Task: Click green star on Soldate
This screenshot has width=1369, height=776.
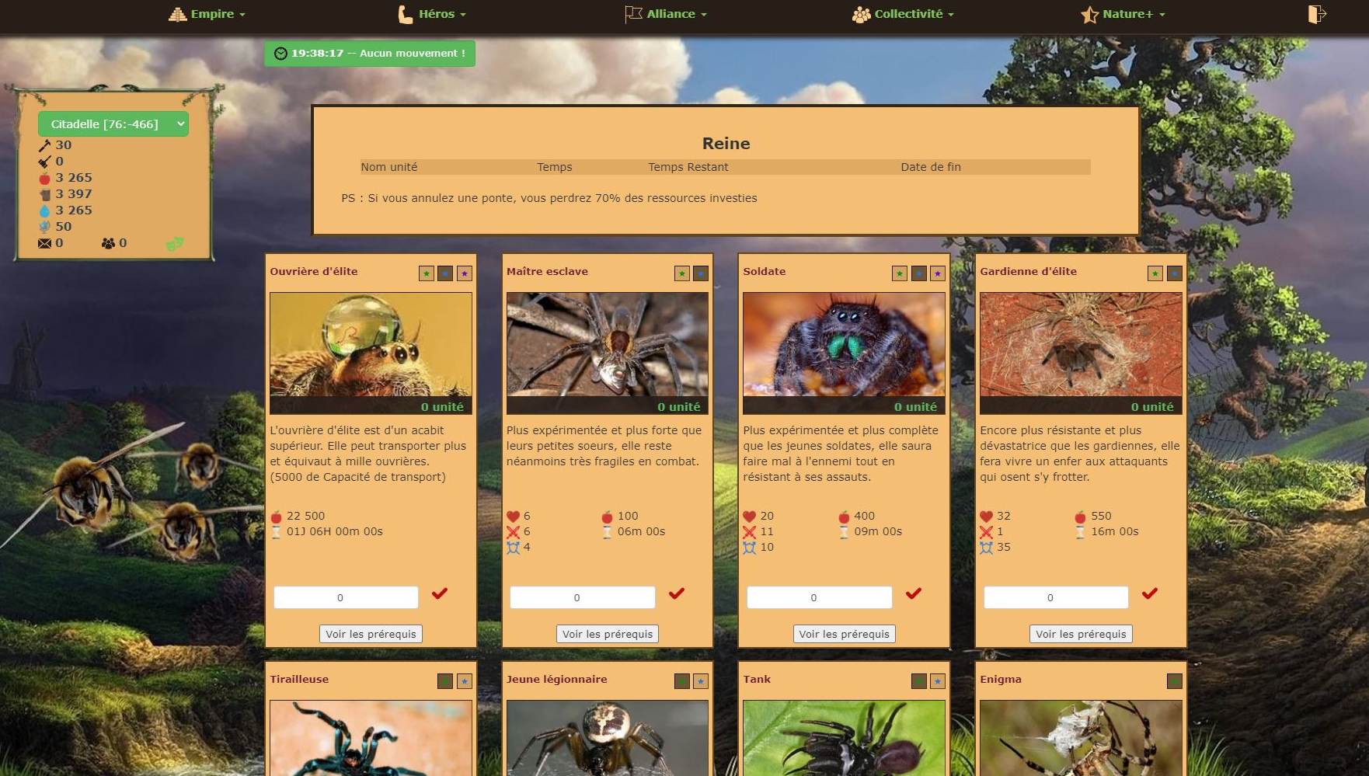Action: 899,273
